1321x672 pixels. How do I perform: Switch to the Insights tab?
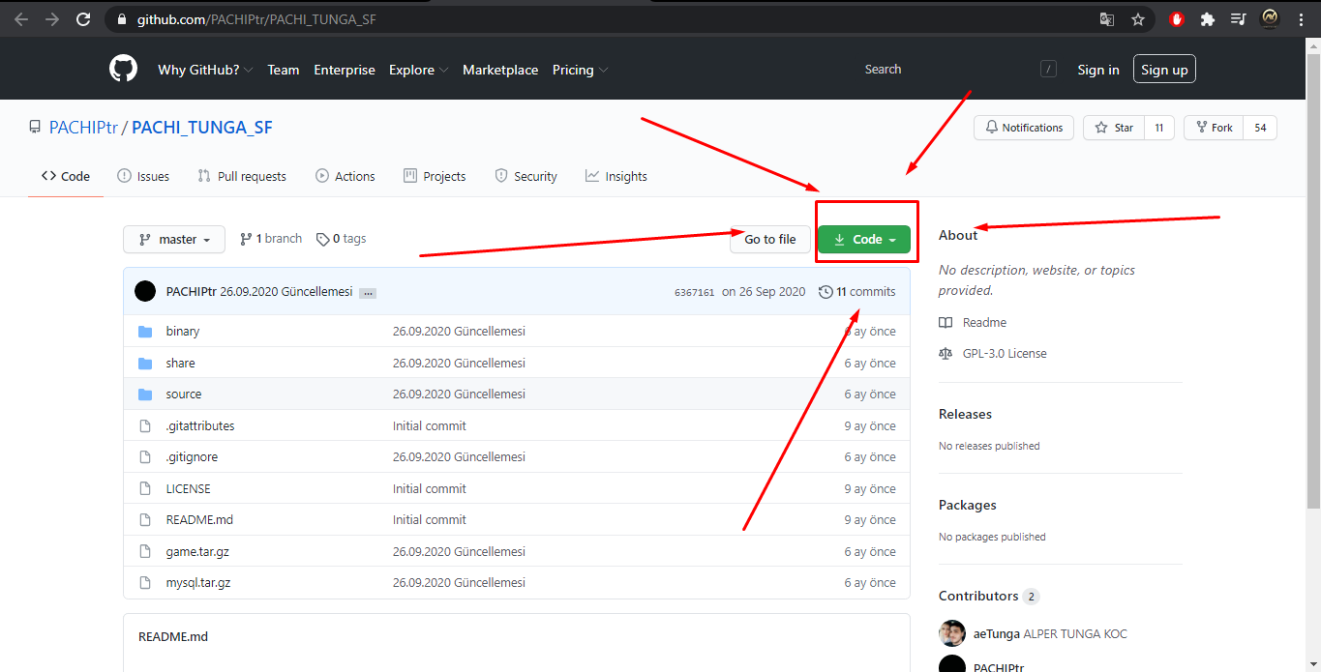pyautogui.click(x=616, y=176)
